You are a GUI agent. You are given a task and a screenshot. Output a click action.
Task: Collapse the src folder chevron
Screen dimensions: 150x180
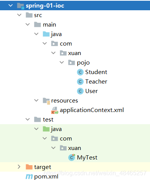coord(19,15)
